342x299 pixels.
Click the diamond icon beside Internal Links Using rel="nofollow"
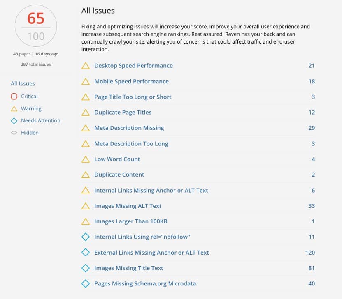point(86,237)
